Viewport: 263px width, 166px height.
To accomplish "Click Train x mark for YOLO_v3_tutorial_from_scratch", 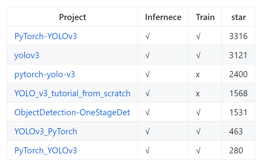I will click(198, 94).
